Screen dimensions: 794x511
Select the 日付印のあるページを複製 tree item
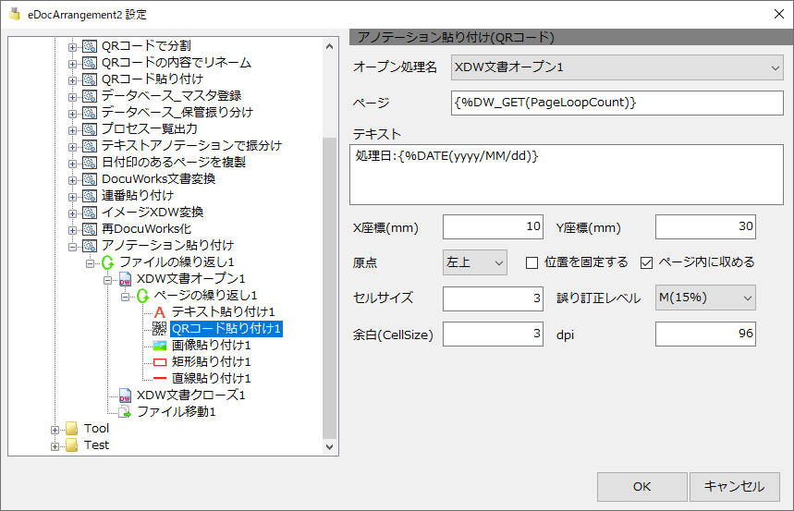pyautogui.click(x=173, y=163)
